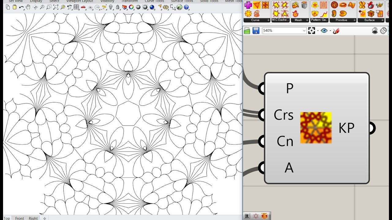Screen dimensions: 392x220
Task: Click the Zoom Extents icon
Action: (56, 7)
